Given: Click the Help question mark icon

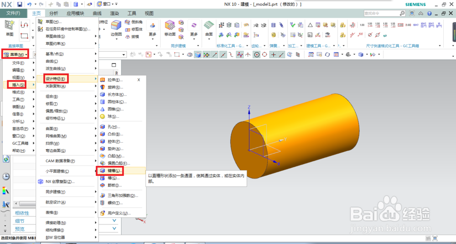Looking at the screenshot, I should [x=429, y=13].
